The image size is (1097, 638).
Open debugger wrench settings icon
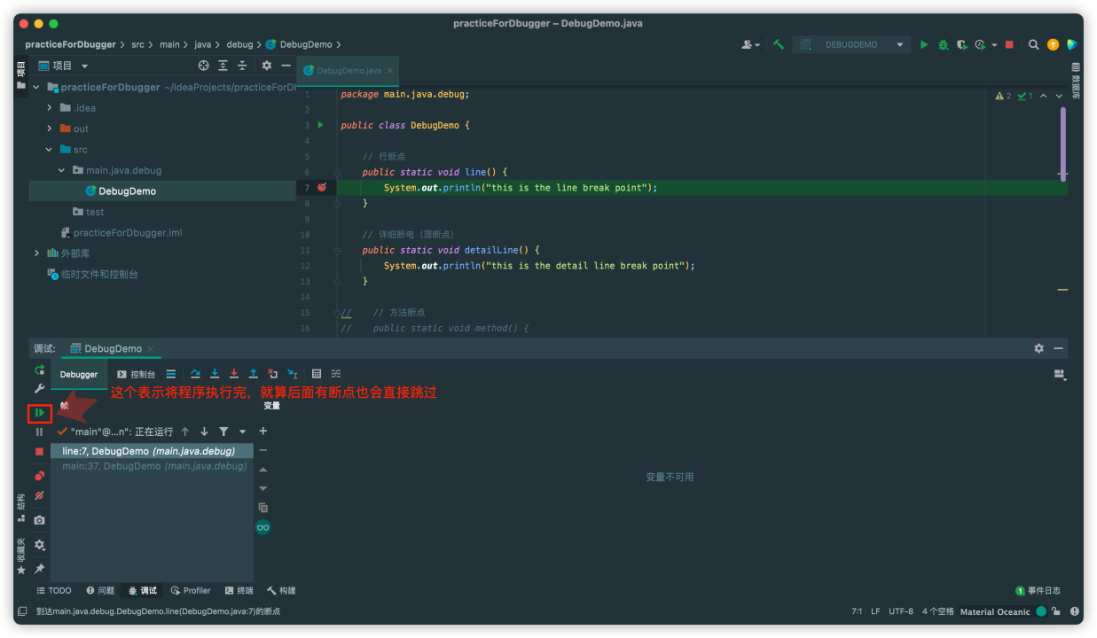[39, 388]
